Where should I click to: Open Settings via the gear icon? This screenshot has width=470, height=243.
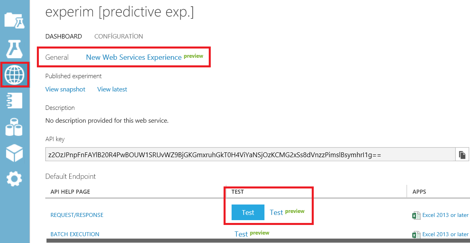click(x=15, y=179)
